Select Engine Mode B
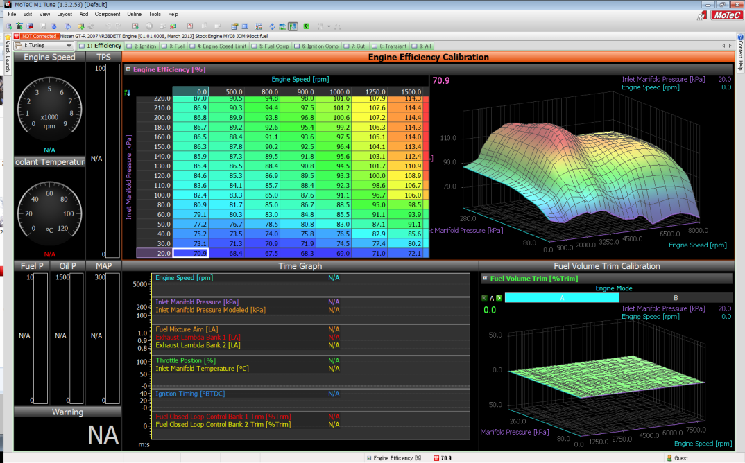This screenshot has width=745, height=463. pos(676,298)
